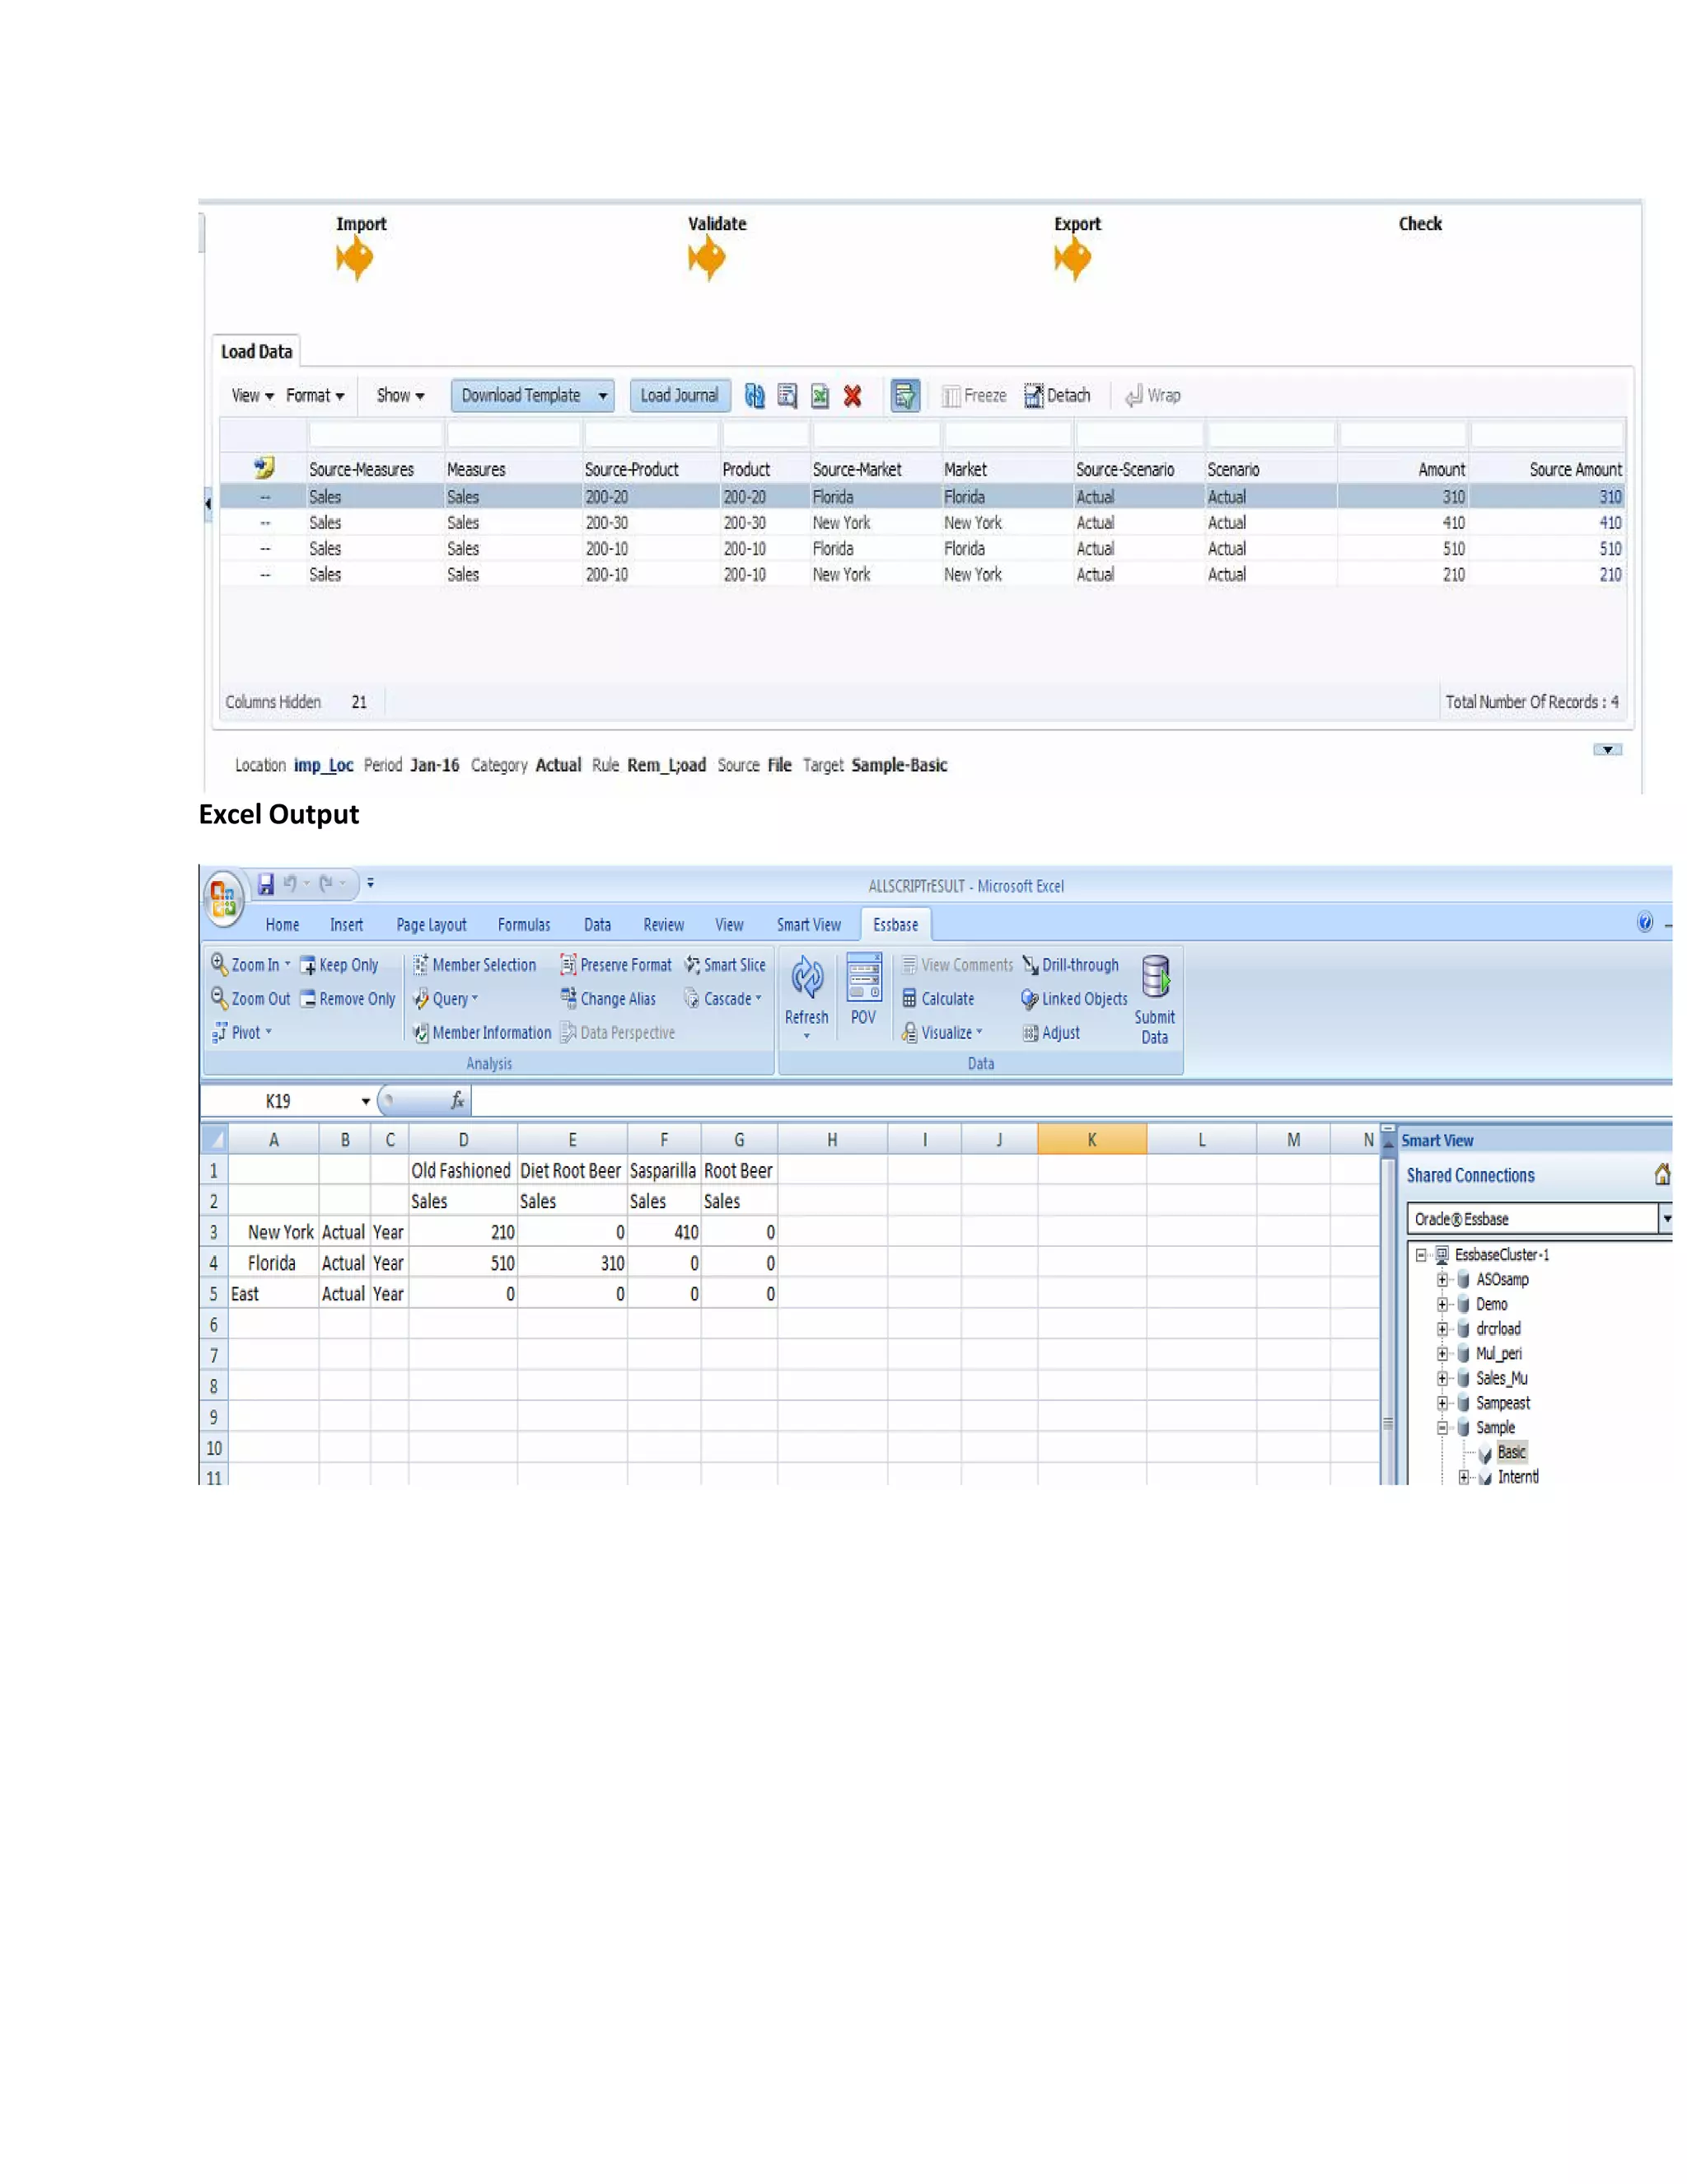Viewport: 1687px width, 2184px height.
Task: Click Zoom Out on the Essbase ribbon
Action: point(250,999)
